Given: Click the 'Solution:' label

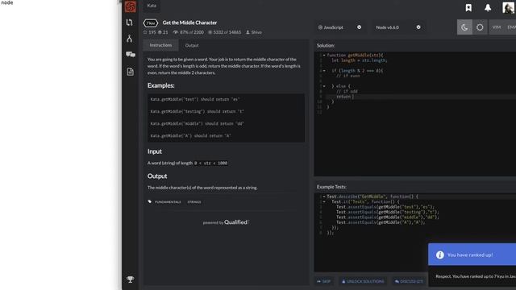Looking at the screenshot, I should tap(326, 45).
